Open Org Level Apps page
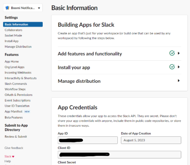The image size is (190, 165). point(15,67)
